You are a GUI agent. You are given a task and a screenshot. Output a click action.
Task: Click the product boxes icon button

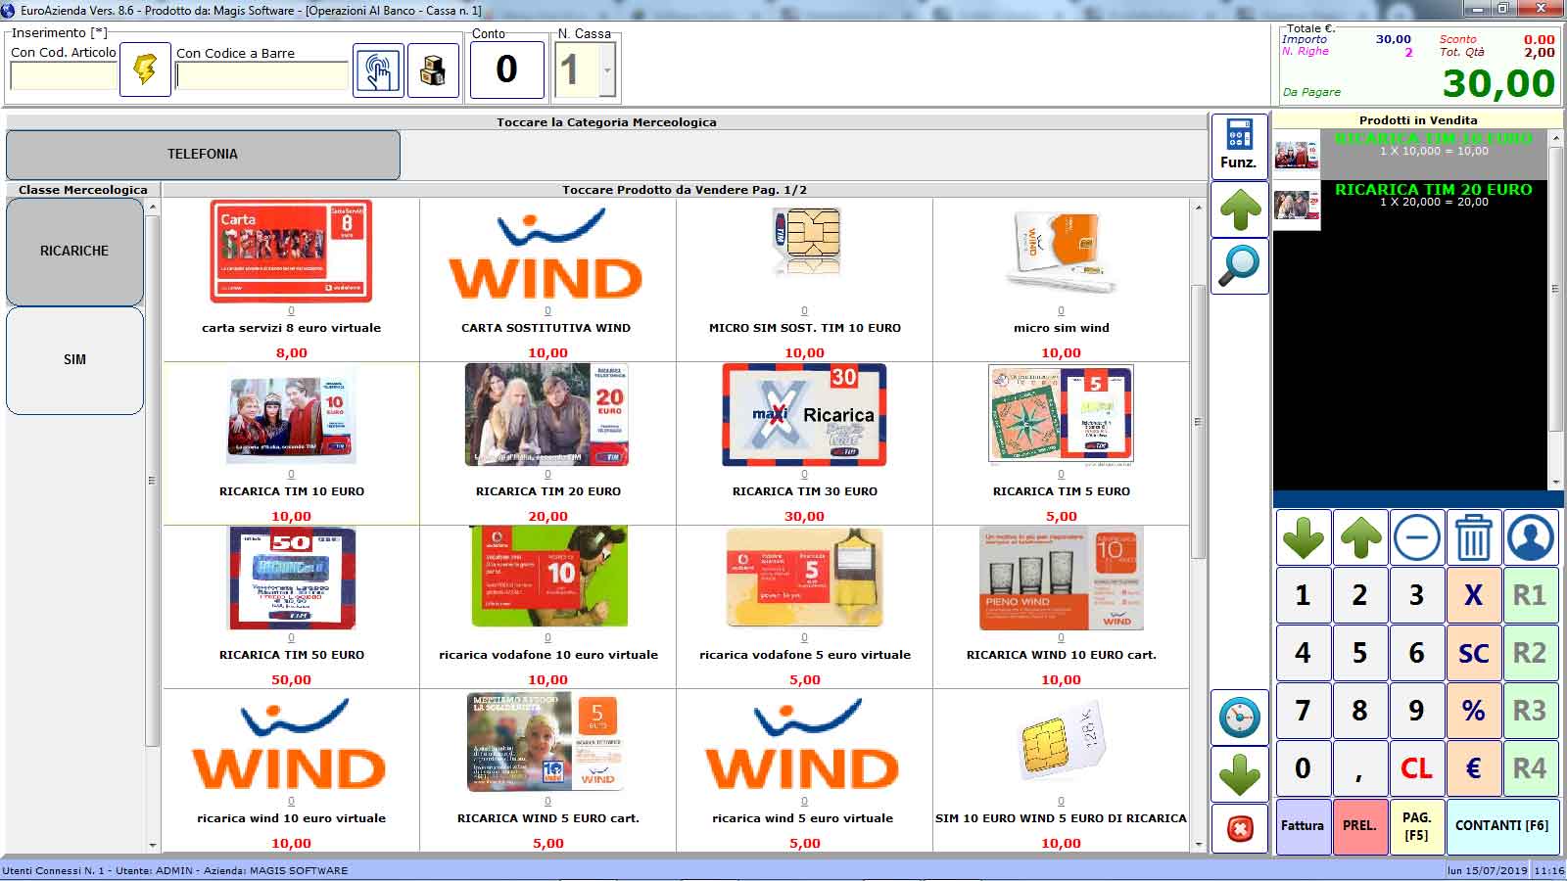click(x=433, y=70)
